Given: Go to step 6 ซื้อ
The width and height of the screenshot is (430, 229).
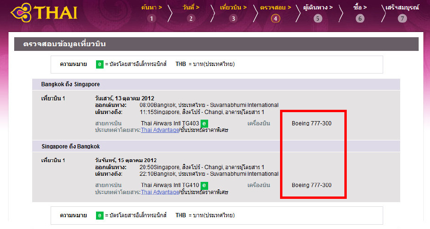Looking at the screenshot, I should pos(360,13).
